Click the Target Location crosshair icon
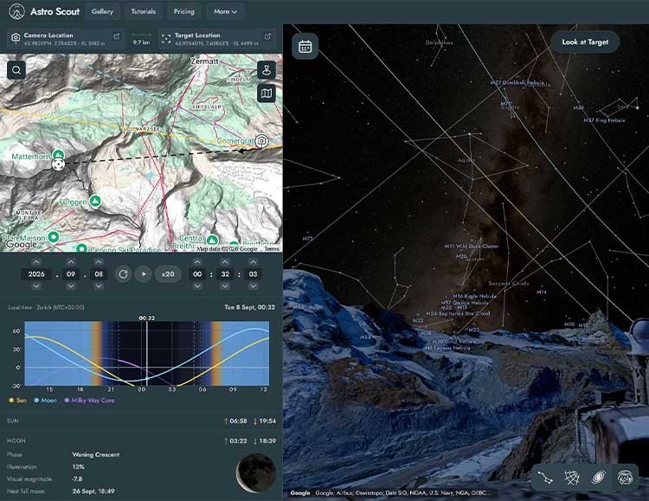 pyautogui.click(x=166, y=39)
